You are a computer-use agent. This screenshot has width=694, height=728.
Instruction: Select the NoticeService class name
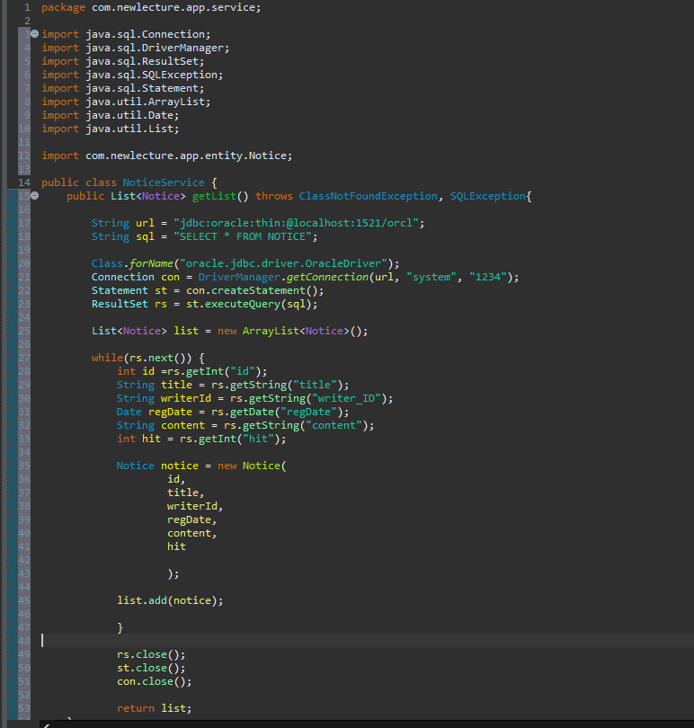(164, 183)
